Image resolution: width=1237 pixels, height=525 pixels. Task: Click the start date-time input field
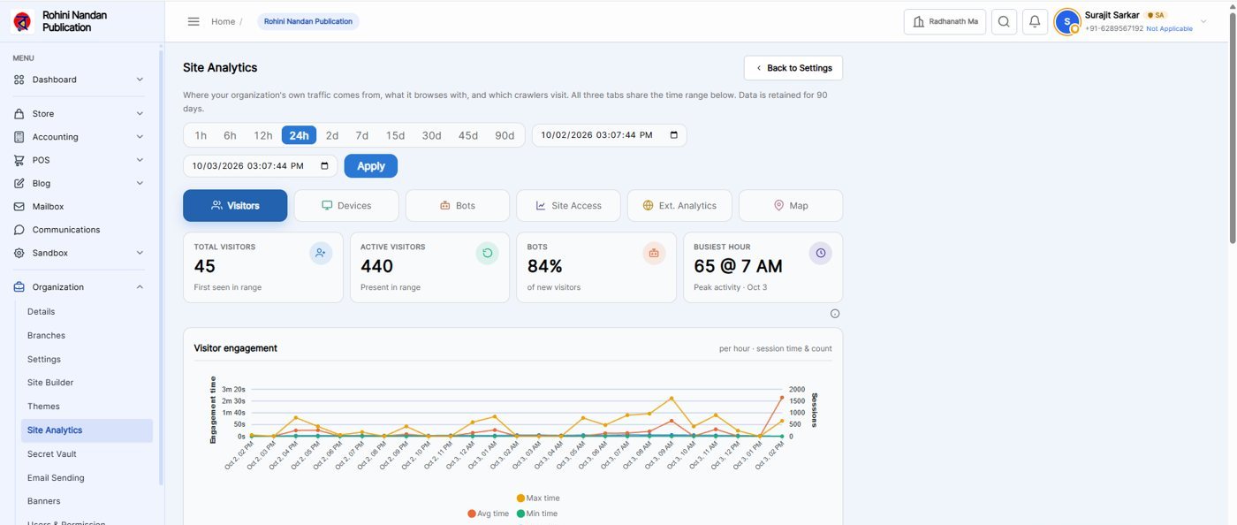click(609, 135)
